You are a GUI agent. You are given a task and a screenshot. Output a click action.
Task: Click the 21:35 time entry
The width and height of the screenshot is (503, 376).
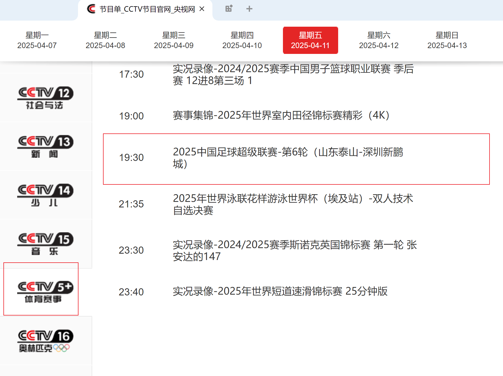tap(131, 204)
